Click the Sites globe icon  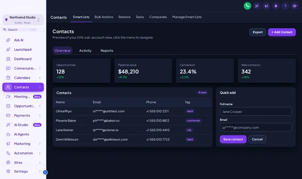pyautogui.click(x=8, y=162)
